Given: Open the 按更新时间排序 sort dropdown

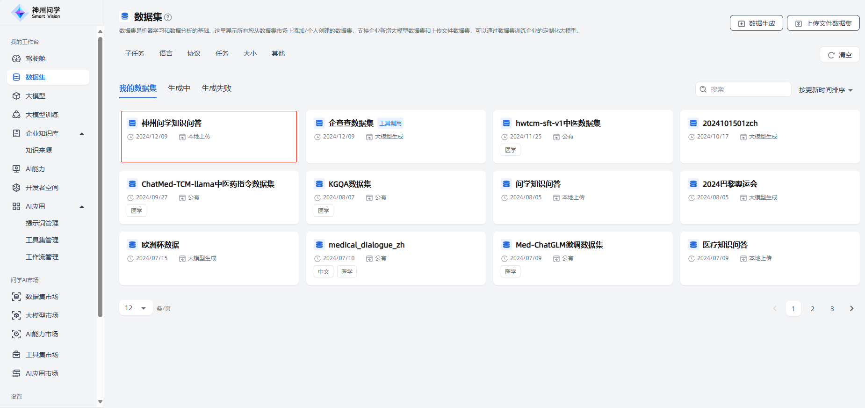Looking at the screenshot, I should pos(825,90).
